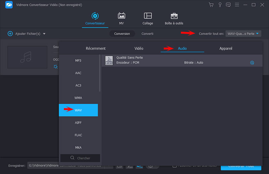Click the blue plus add file icon

10,34
